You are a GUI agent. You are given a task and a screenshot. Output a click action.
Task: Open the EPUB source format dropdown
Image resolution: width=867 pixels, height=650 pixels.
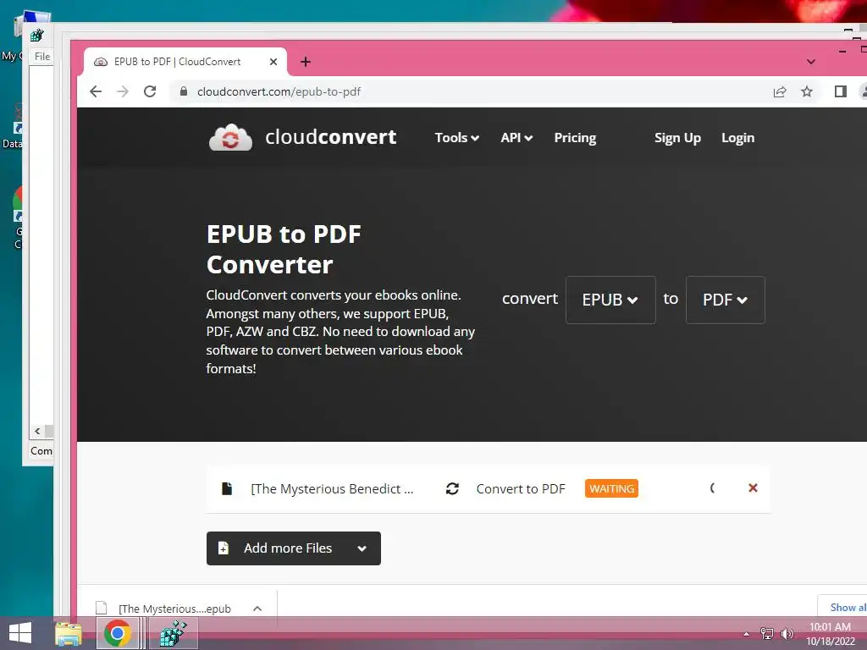(x=610, y=300)
